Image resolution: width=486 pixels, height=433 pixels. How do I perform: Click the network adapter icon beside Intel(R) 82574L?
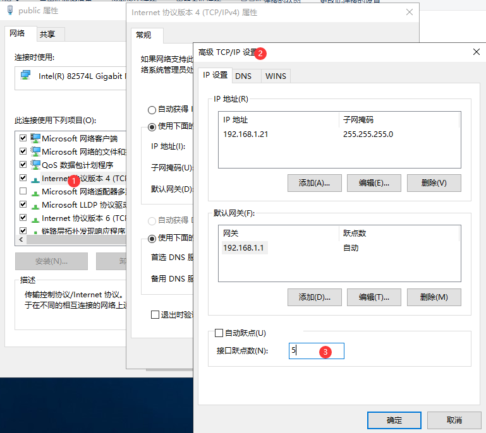pos(25,76)
